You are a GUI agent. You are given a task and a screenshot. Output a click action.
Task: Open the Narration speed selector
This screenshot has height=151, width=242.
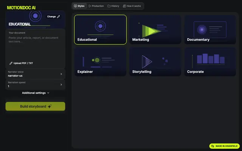coord(35,85)
